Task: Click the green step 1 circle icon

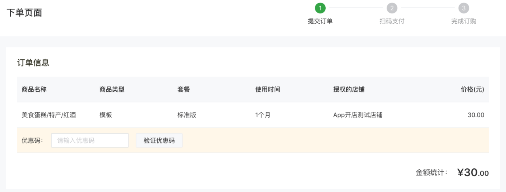Action: coord(320,8)
